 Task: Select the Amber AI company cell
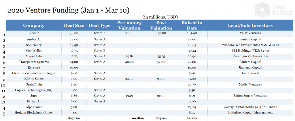(x=34, y=39)
